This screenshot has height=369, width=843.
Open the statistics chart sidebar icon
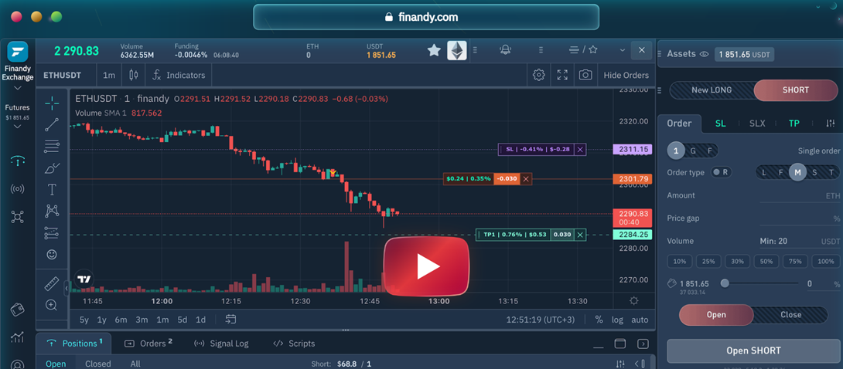tap(18, 337)
